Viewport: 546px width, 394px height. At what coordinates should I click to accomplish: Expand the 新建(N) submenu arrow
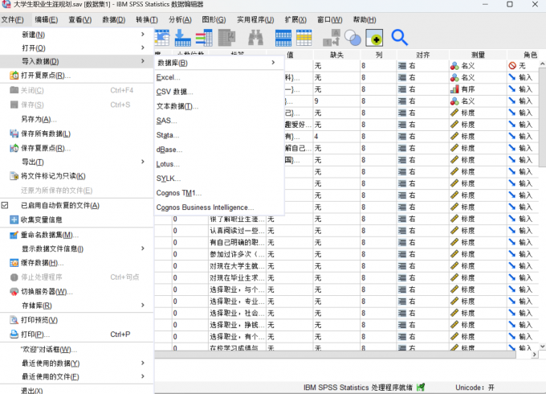tap(143, 34)
